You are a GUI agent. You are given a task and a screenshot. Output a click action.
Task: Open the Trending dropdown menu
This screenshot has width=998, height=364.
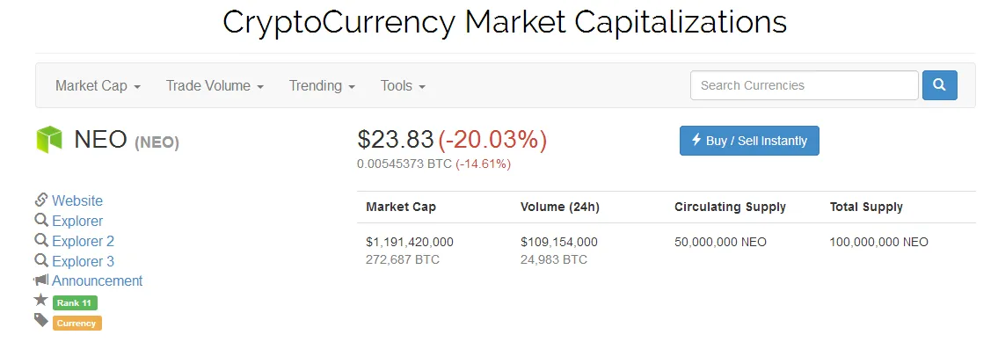point(322,86)
